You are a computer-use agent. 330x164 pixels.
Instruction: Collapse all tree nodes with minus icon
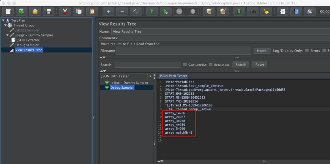[x=122, y=11]
